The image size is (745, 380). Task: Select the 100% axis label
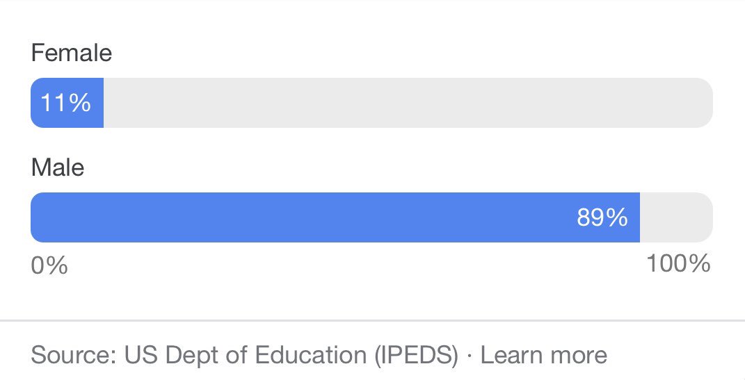tap(678, 263)
